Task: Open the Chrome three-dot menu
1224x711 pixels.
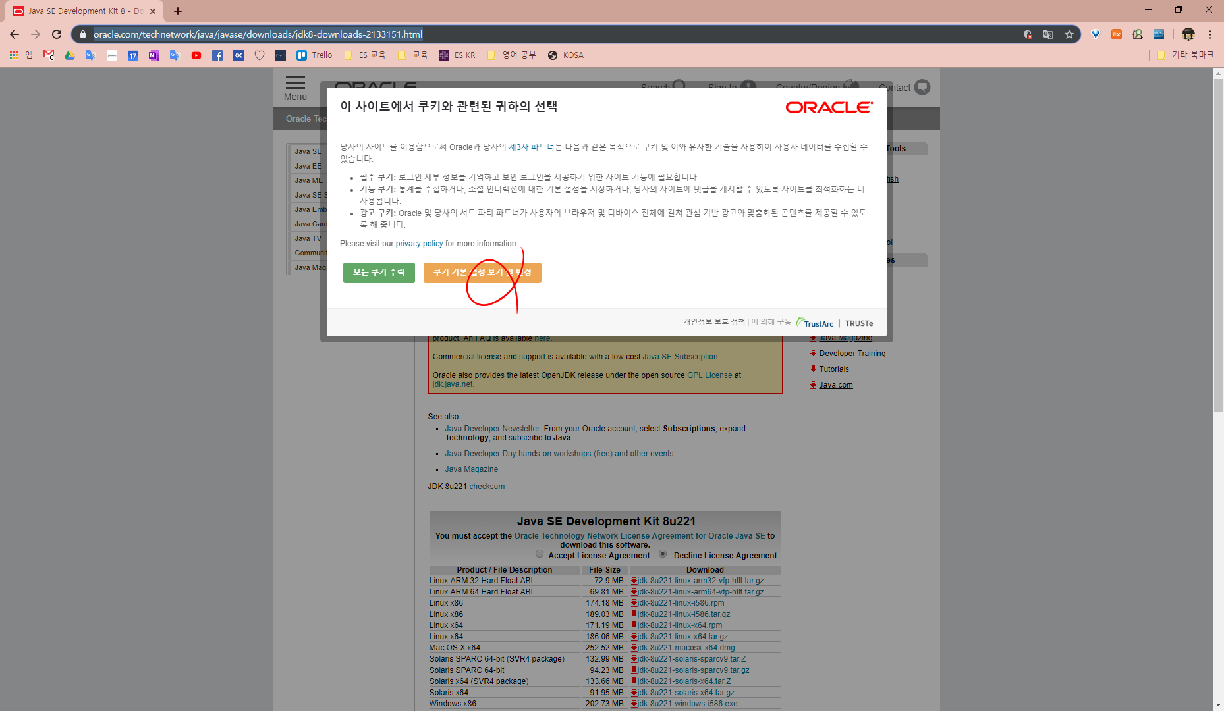Action: (x=1210, y=34)
